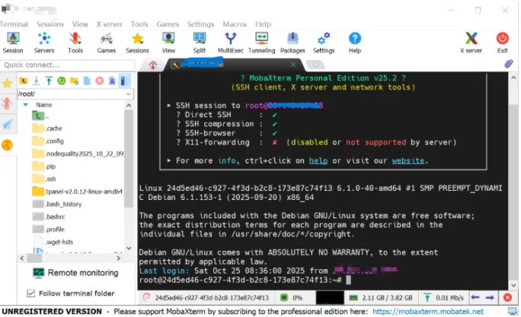Click the purple A text-mode icon
Screen dimensions: 521x317
tap(112, 81)
